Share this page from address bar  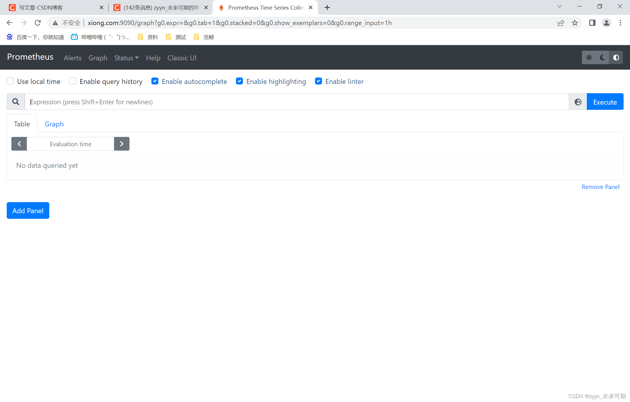pyautogui.click(x=561, y=23)
